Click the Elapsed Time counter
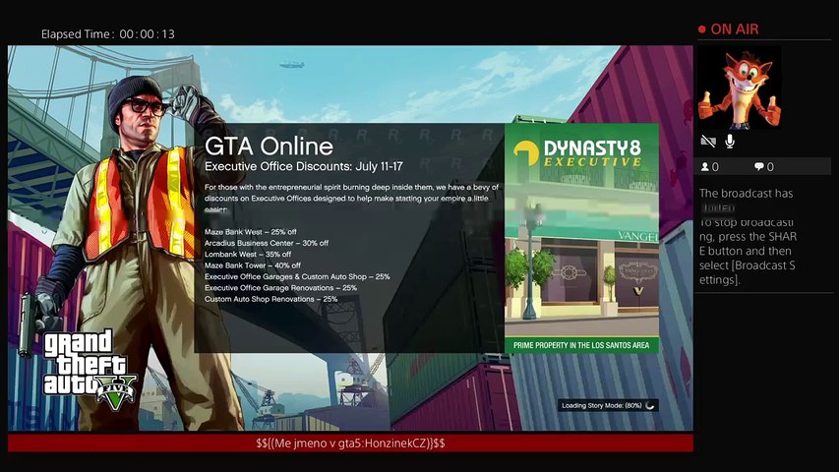 [x=108, y=34]
